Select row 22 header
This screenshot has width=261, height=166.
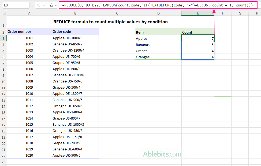(3, 156)
